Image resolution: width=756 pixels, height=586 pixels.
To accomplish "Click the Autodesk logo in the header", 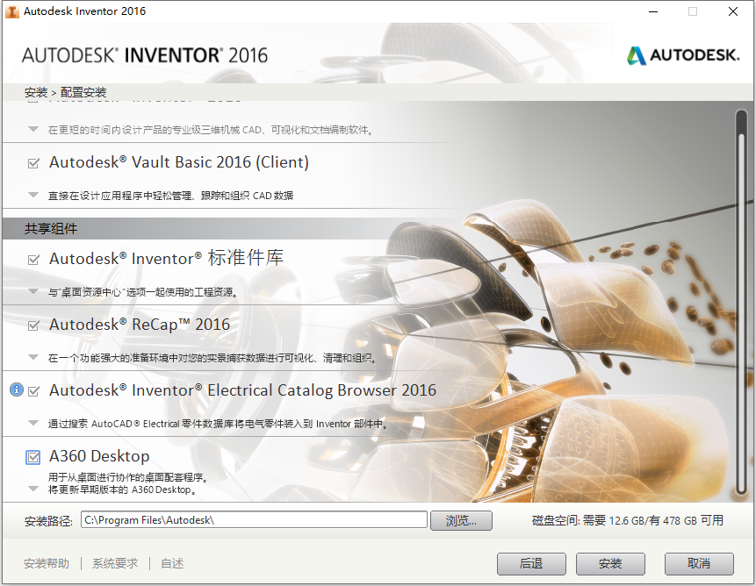I will 683,55.
